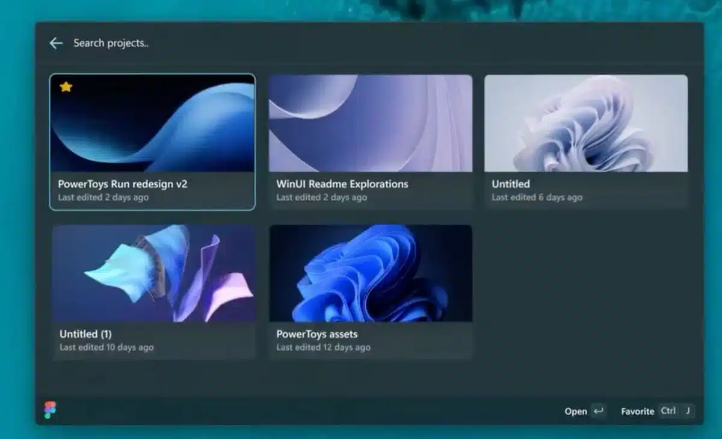The height and width of the screenshot is (439, 722).
Task: Click the Favorite button label
Action: pyautogui.click(x=638, y=411)
